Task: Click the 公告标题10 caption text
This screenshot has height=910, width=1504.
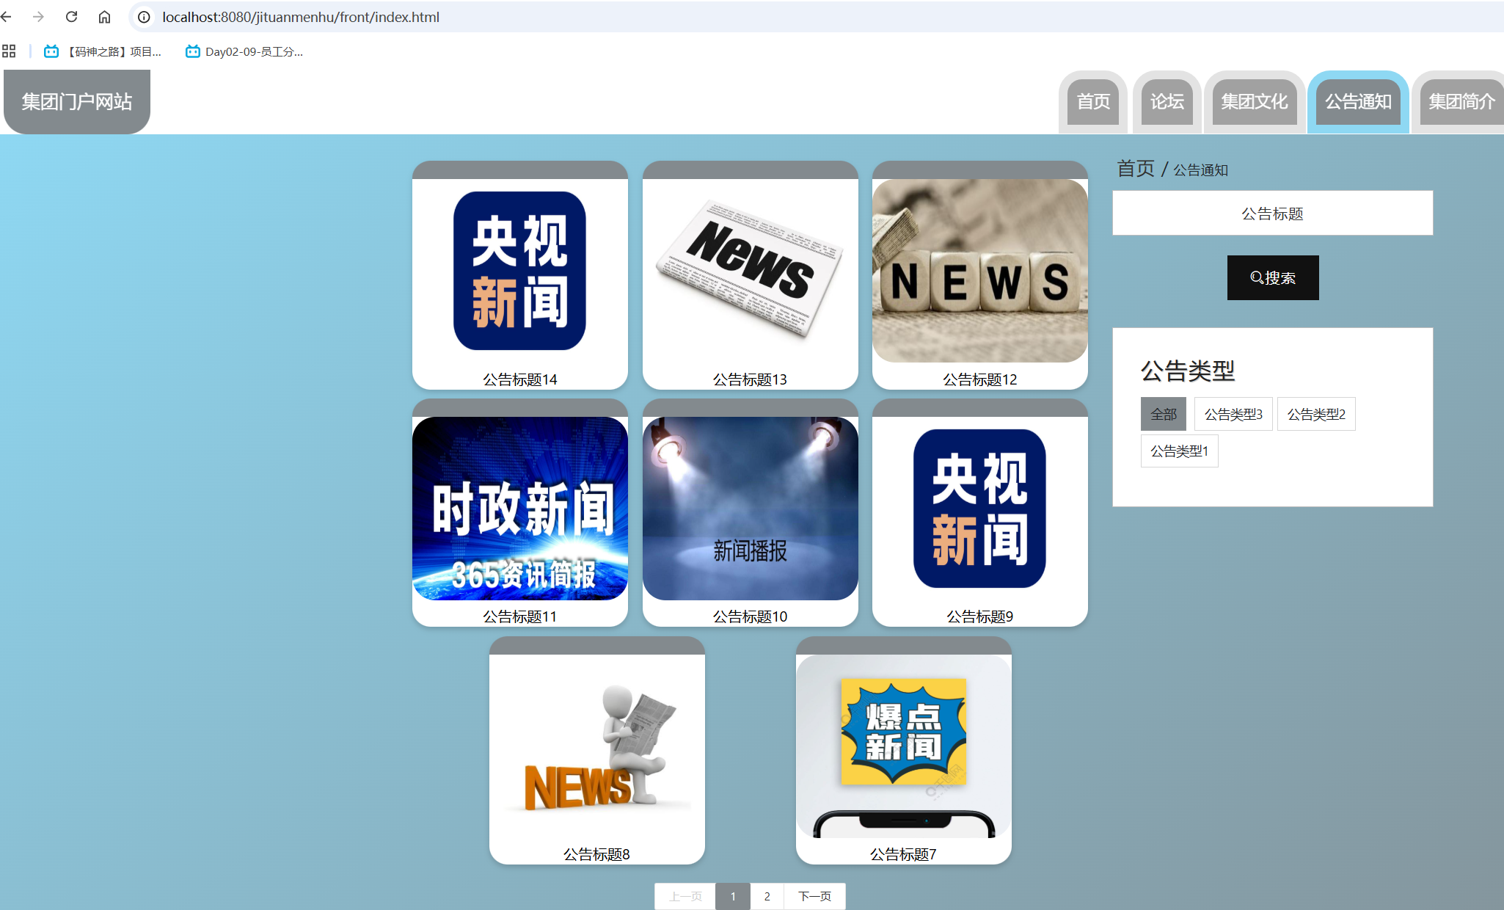Action: point(750,616)
